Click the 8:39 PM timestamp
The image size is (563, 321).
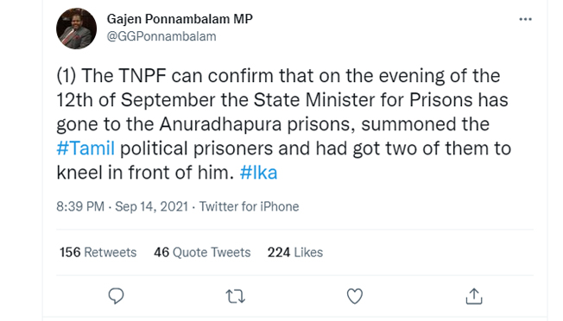pyautogui.click(x=80, y=206)
